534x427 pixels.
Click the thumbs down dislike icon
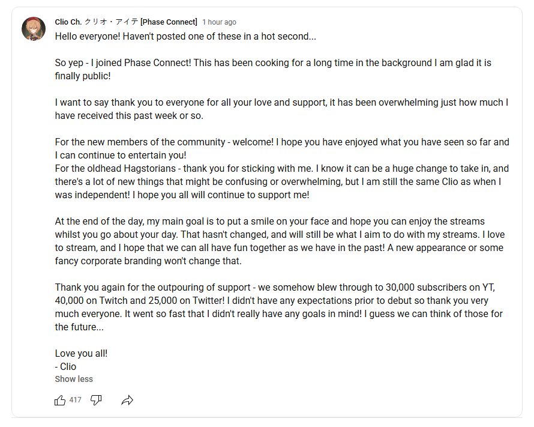click(96, 400)
